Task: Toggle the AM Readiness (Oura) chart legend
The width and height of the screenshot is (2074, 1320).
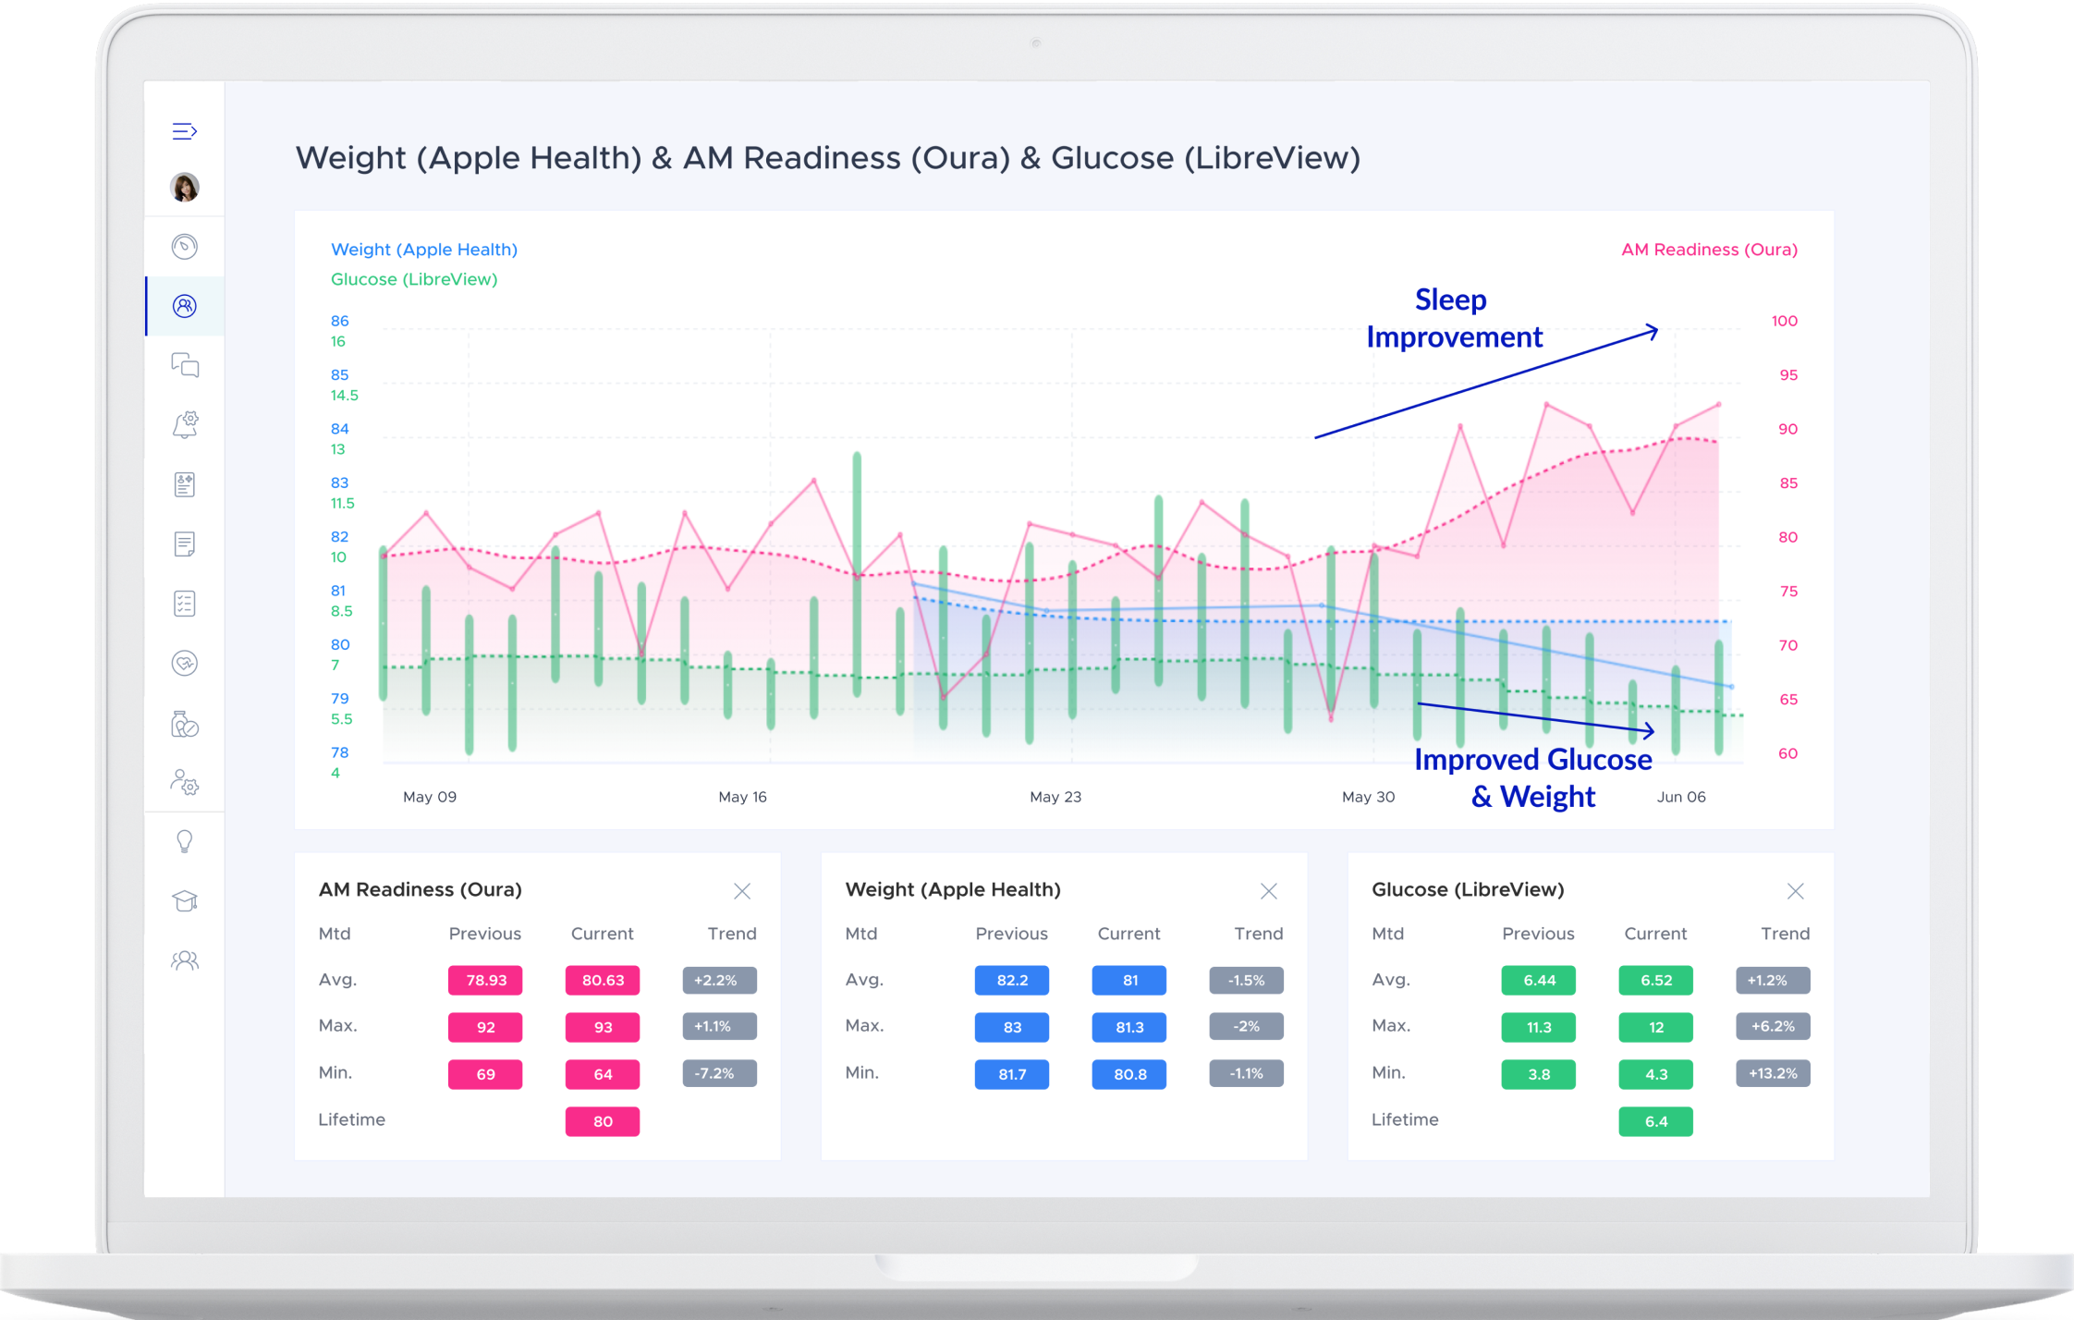Action: pyautogui.click(x=1709, y=250)
